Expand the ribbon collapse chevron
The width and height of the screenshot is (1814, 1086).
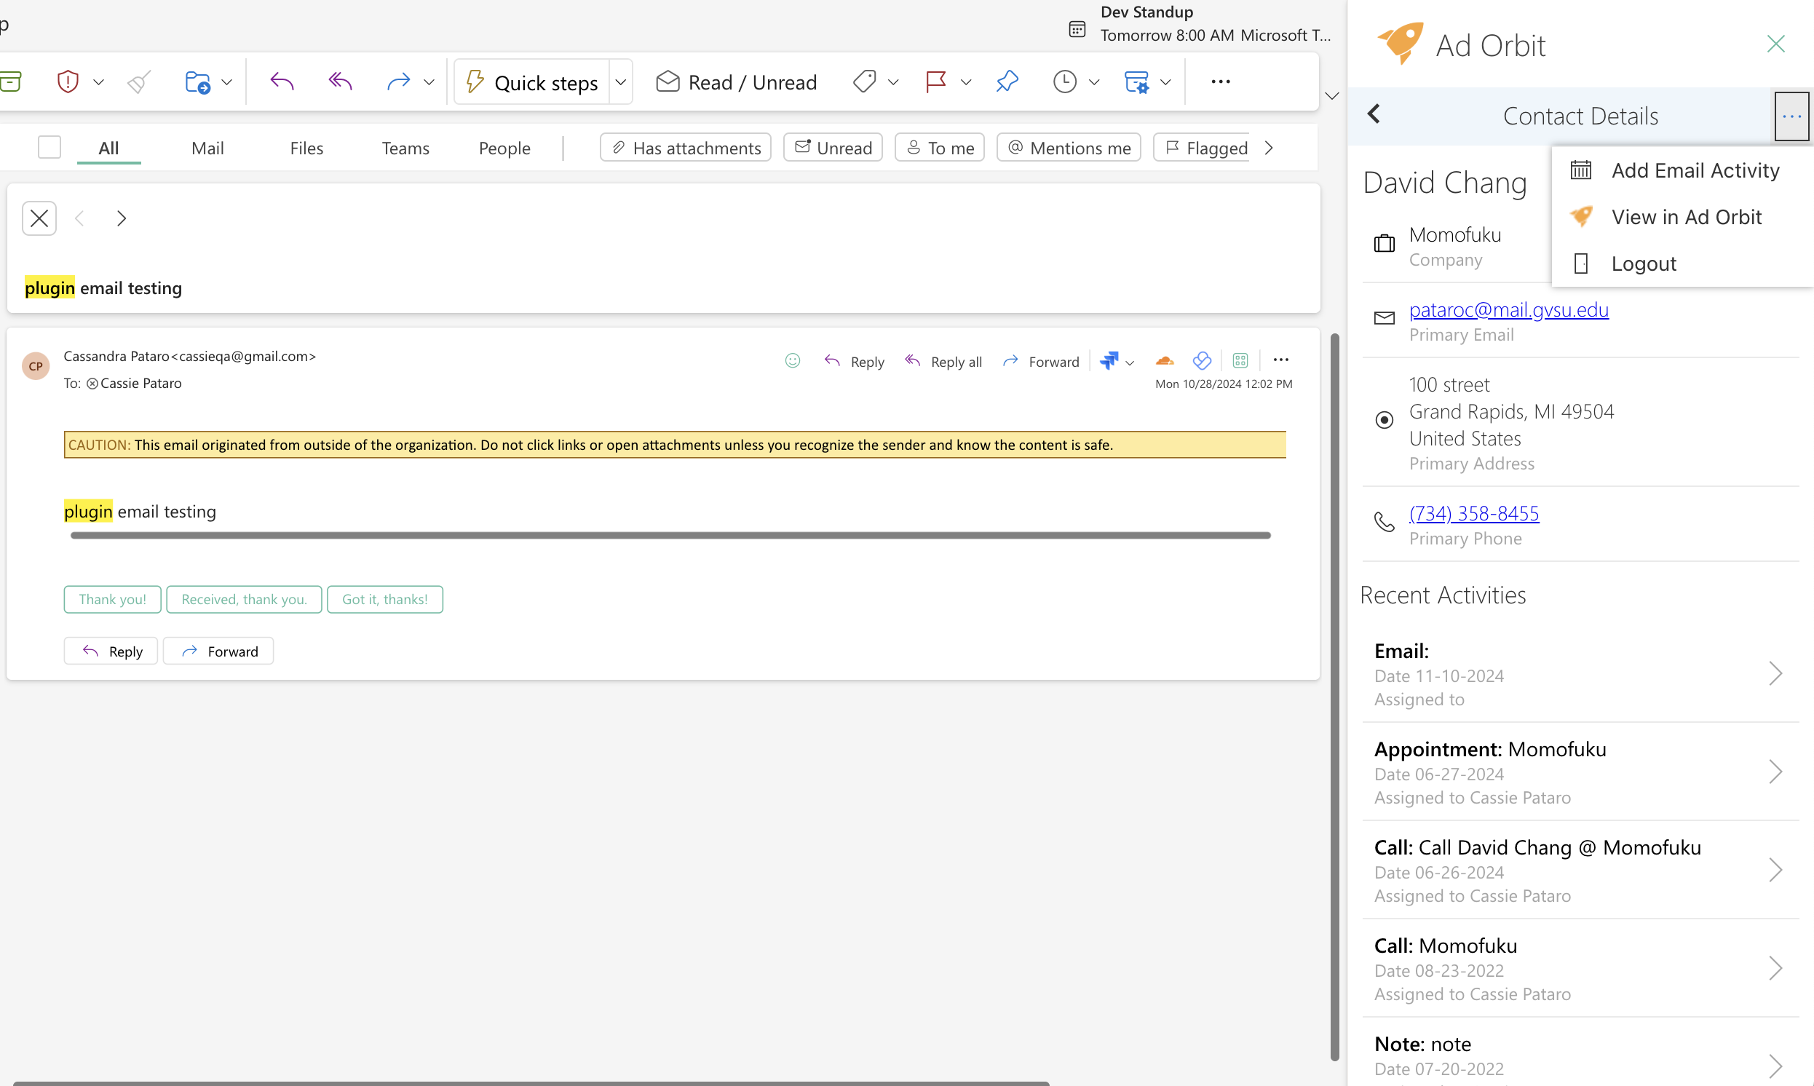(x=1332, y=97)
